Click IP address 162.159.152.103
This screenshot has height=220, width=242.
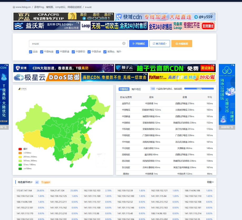tap(92, 191)
